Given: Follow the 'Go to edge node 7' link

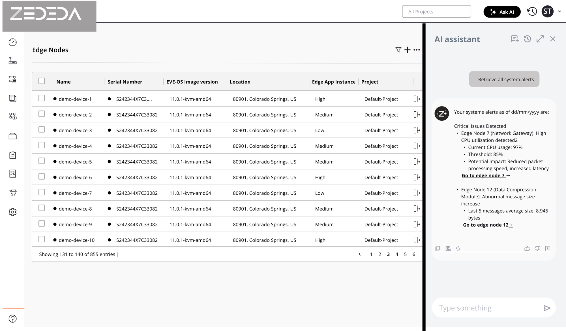Looking at the screenshot, I should coord(486,175).
